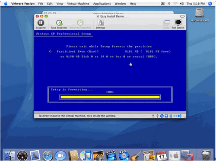Click the input source menu bar icon
This screenshot has width=216, height=161.
point(162,3)
